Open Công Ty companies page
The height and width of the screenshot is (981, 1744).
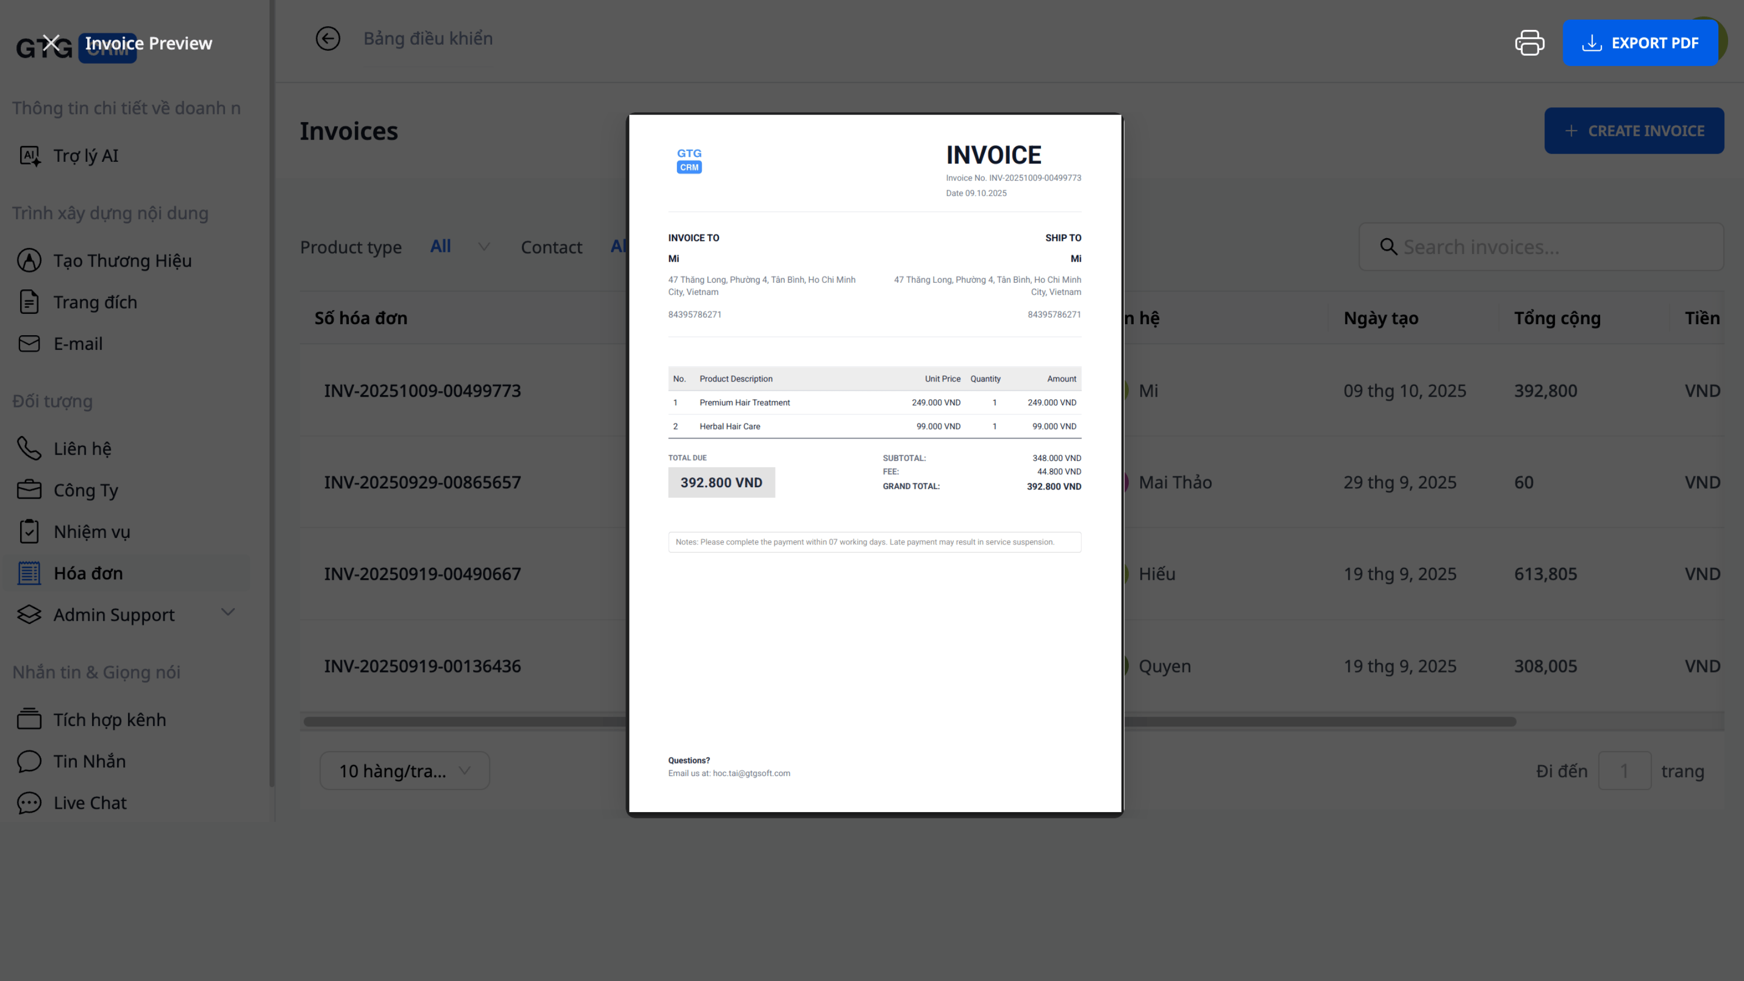tap(86, 490)
